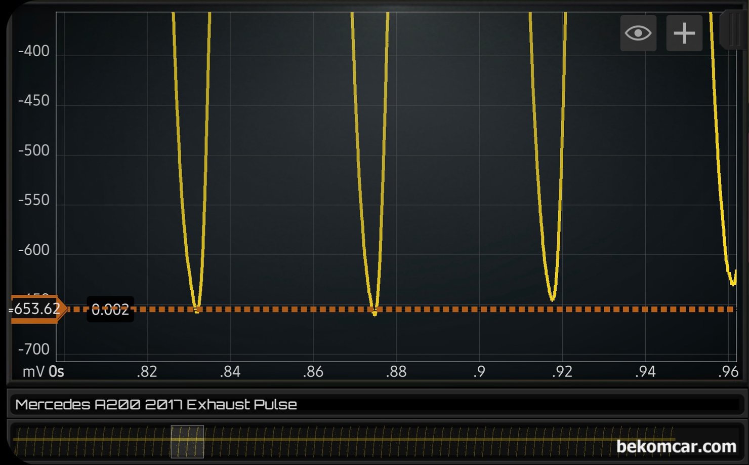This screenshot has width=749, height=465.
Task: Click the 0s time origin label
Action: [x=57, y=372]
